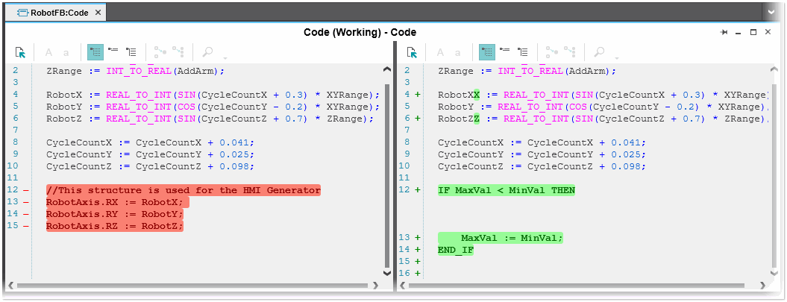Pin the Code (Working) window

point(724,33)
